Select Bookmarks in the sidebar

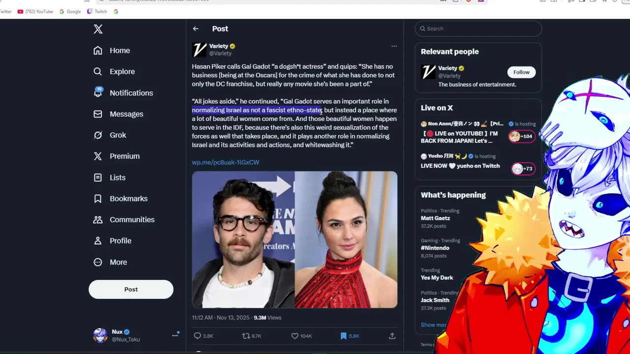[121, 199]
